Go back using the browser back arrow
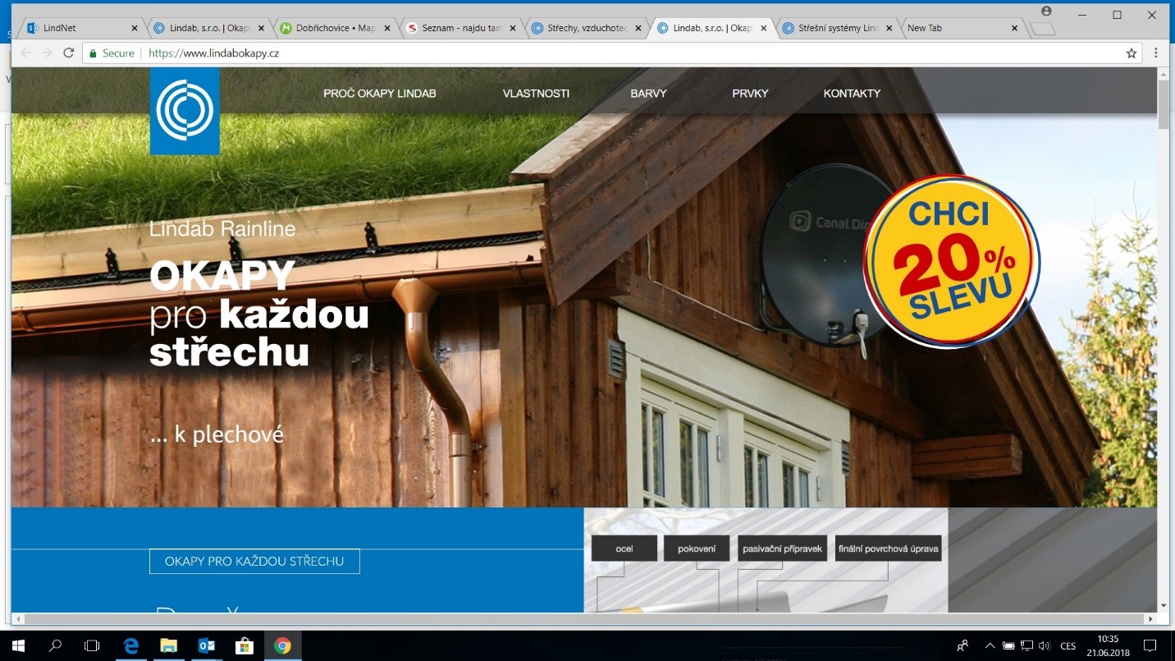Image resolution: width=1175 pixels, height=661 pixels. pos(25,53)
